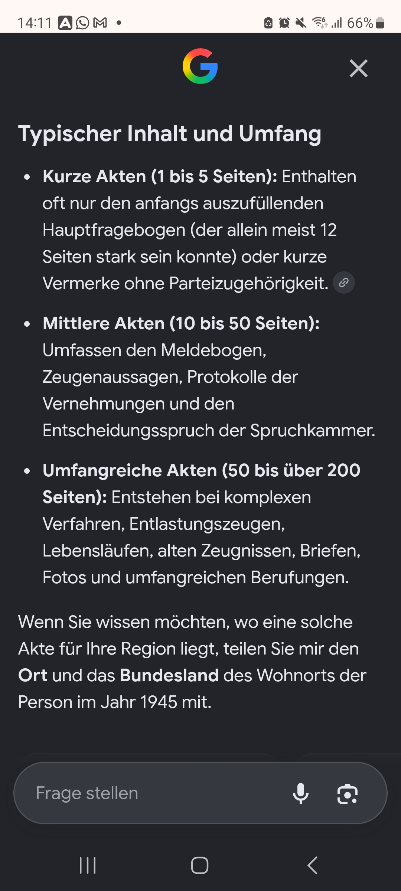Image resolution: width=401 pixels, height=891 pixels.
Task: Tap "Kurze Akten (1 bis 5 Seiten)" bullet
Action: pyautogui.click(x=160, y=176)
